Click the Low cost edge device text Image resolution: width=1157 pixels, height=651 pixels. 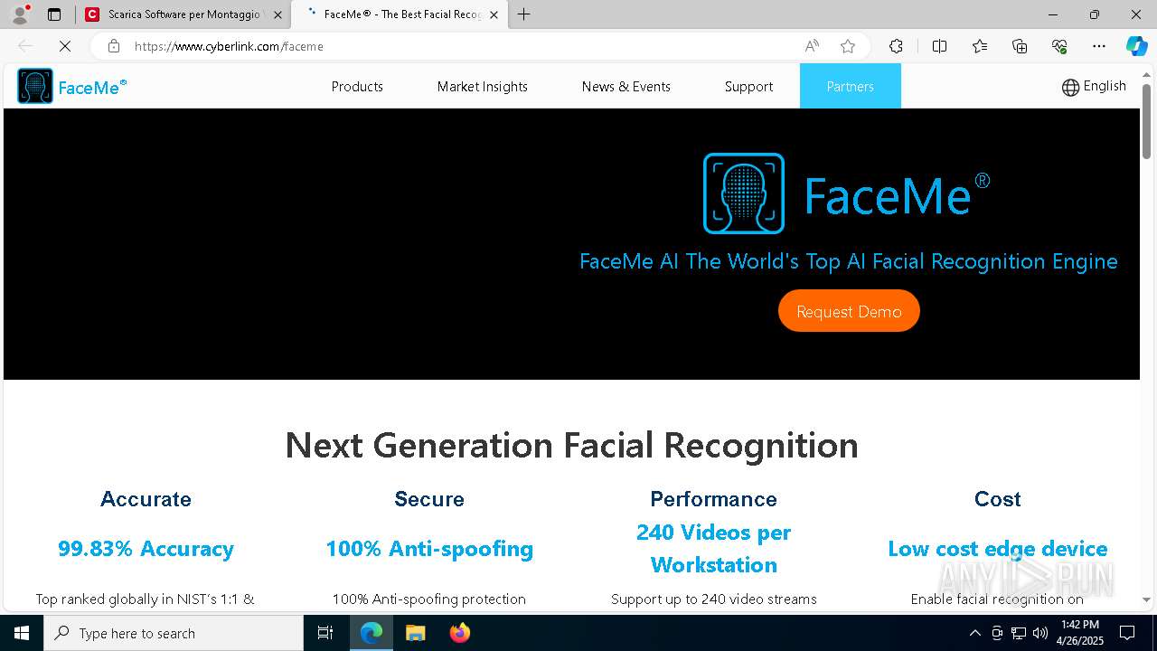(x=997, y=549)
